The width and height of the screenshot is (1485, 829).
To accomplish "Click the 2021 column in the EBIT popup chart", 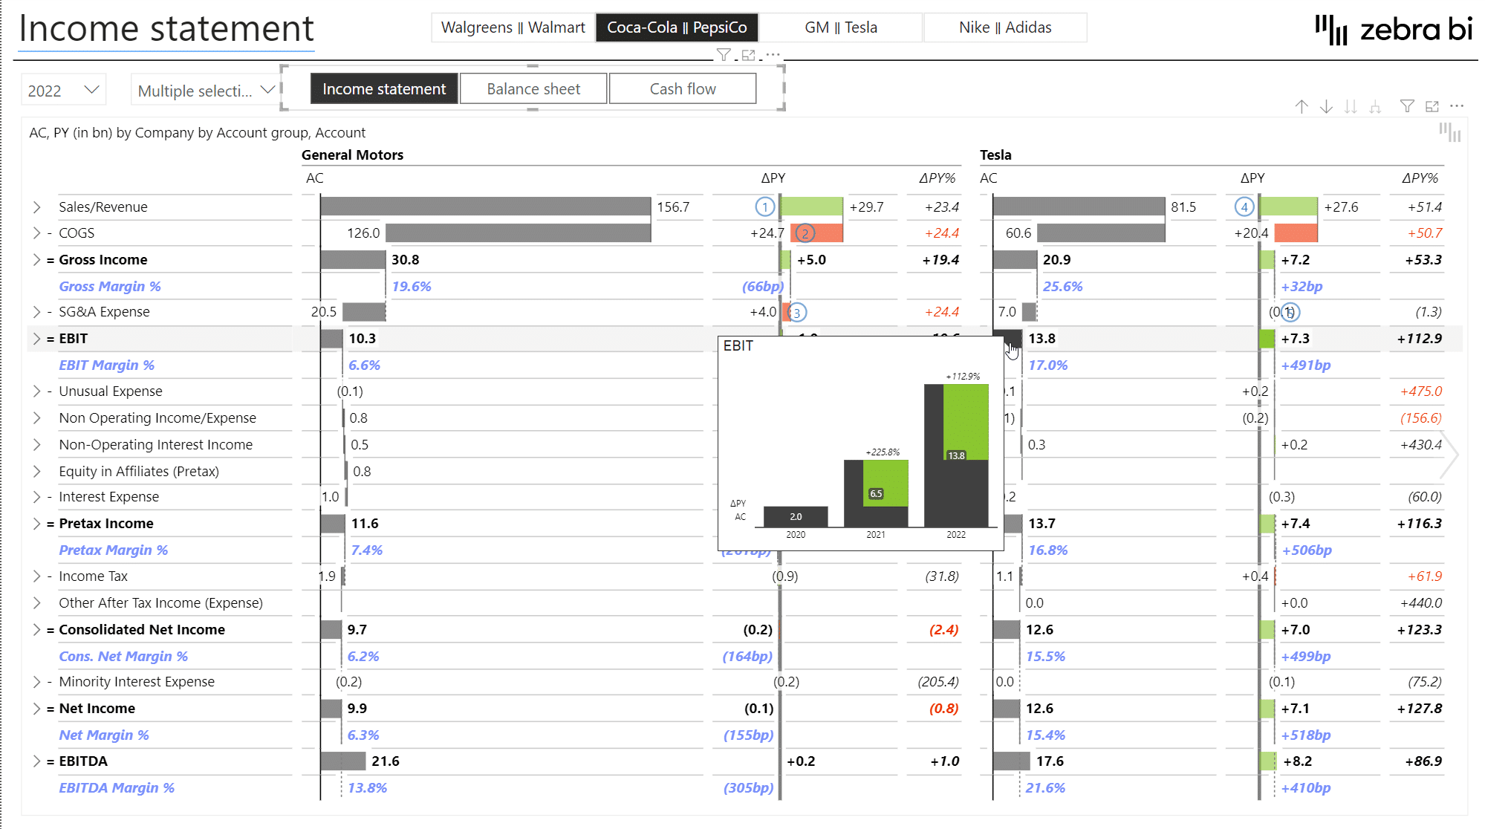I will click(x=876, y=494).
